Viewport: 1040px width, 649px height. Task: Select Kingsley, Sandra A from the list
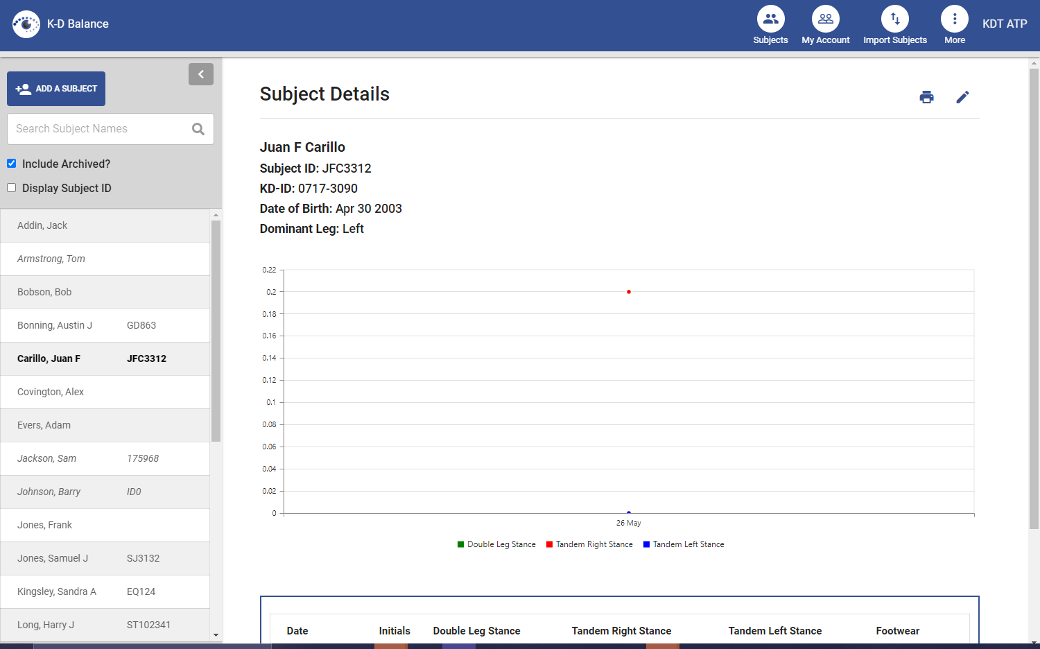tap(57, 591)
